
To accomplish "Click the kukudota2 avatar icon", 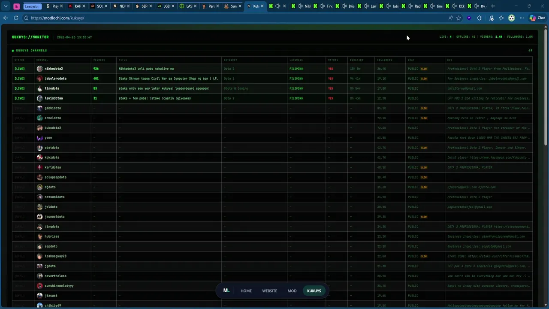I will click(40, 128).
